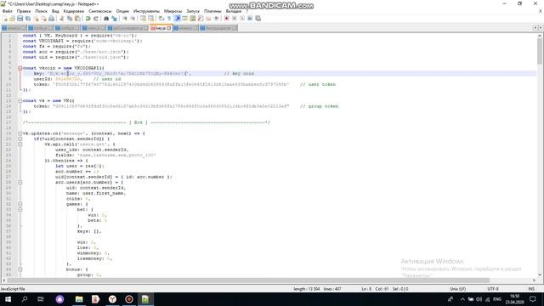This screenshot has width=544, height=306.
Task: Open the Плагины menu
Action: [212, 11]
